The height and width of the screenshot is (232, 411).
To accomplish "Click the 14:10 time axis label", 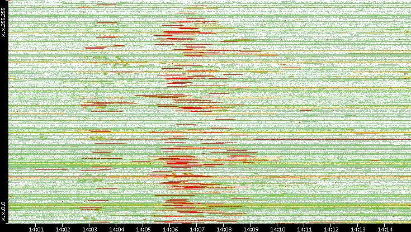I will coord(277,229).
